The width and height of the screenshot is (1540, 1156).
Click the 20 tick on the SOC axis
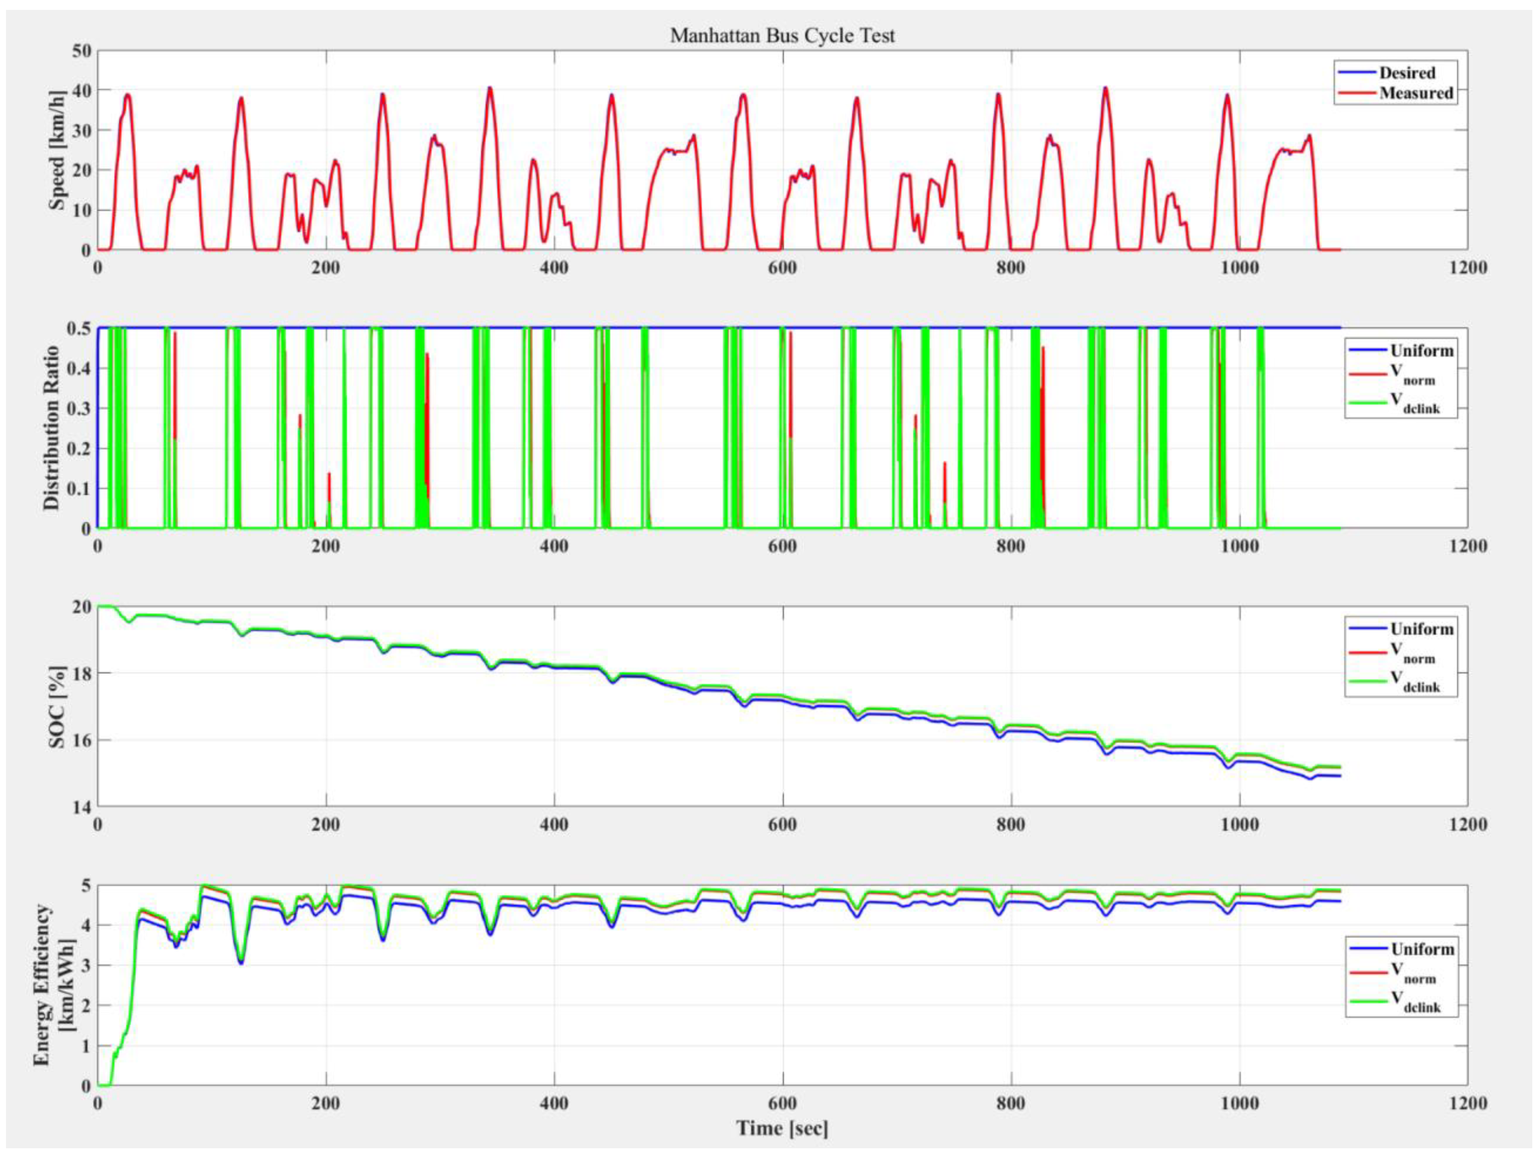(x=81, y=607)
